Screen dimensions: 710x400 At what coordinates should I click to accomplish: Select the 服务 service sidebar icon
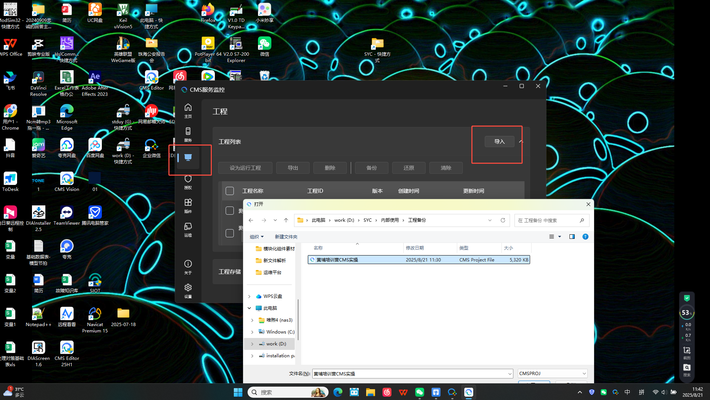[188, 134]
